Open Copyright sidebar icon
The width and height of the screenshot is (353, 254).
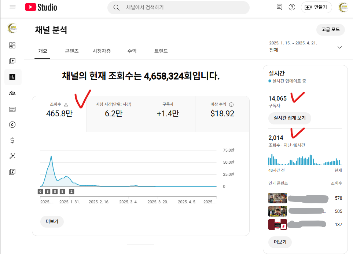pos(12,125)
